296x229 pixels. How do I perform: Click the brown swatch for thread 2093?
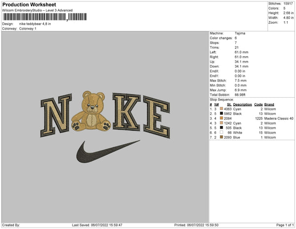(x=222, y=137)
